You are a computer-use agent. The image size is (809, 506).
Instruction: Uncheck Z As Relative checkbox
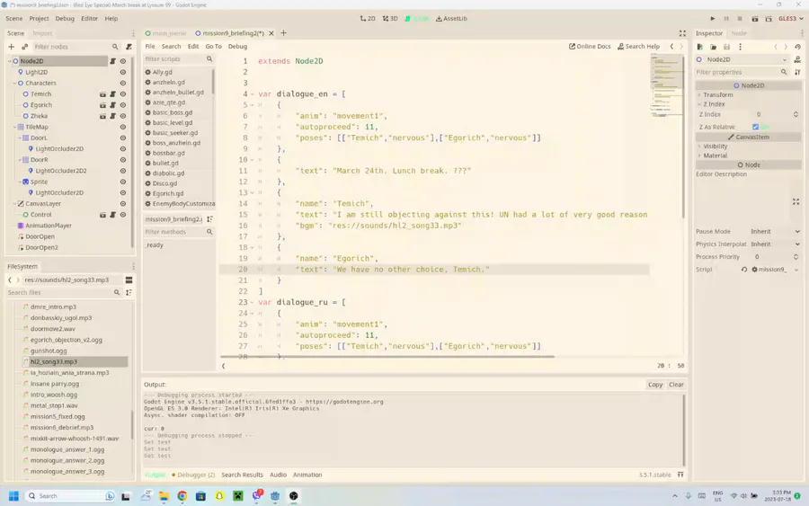click(755, 127)
